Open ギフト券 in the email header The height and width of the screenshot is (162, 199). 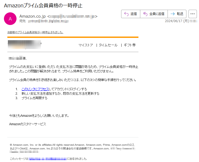coord(130,45)
